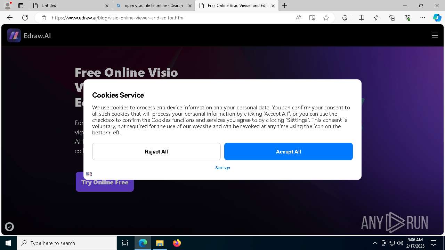This screenshot has width=445, height=250.
Task: Open cookie Settings link
Action: (222, 168)
